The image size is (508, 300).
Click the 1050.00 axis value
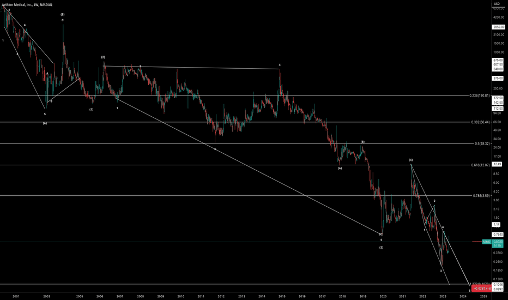click(x=499, y=52)
